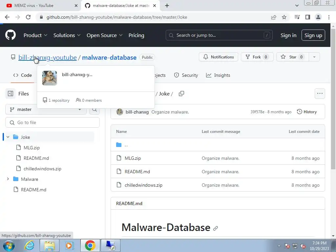Open README.md in the file table
The height and width of the screenshot is (252, 336).
[137, 172]
